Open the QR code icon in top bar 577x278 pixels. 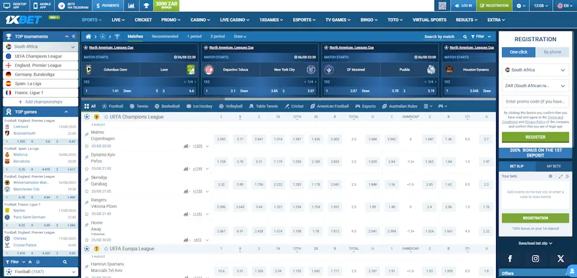point(442,5)
